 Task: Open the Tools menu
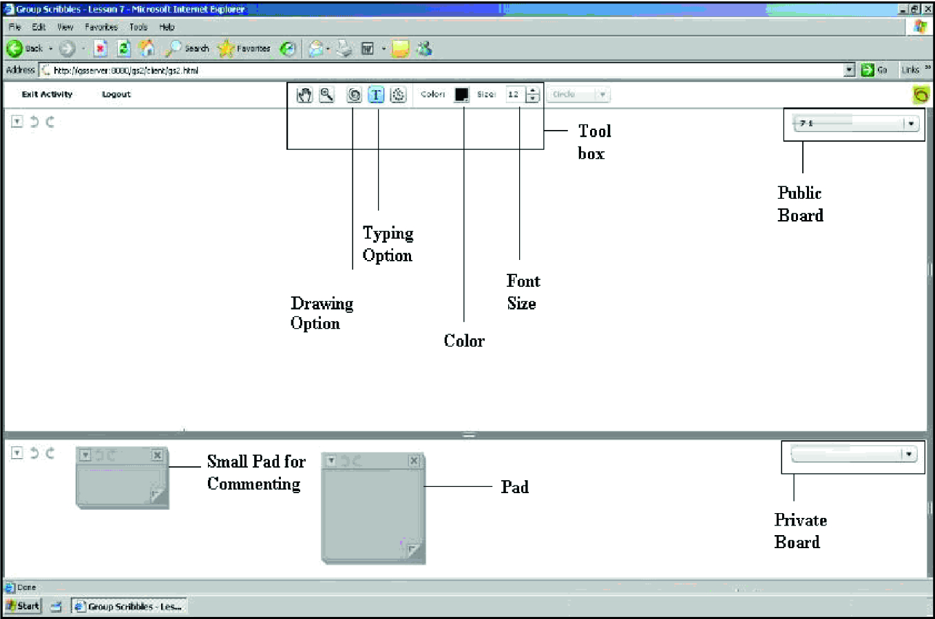pyautogui.click(x=138, y=27)
